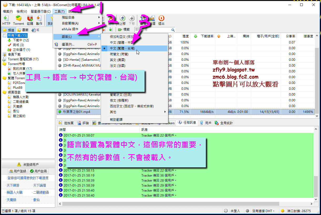Click the 磁鏈 magnet link icon
Viewport: 321px width, 215px height.
coord(30,18)
